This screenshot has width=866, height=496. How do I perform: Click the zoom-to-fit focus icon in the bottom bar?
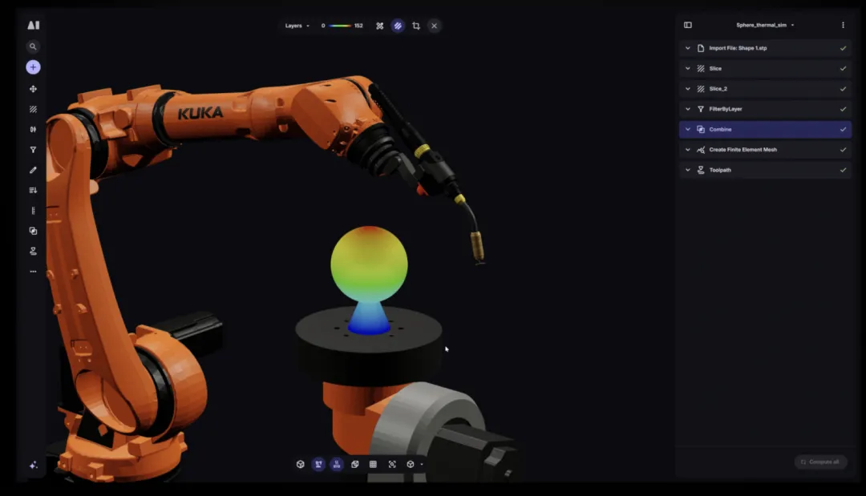392,465
